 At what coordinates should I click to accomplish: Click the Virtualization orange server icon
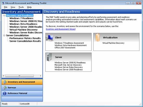click(98, 38)
